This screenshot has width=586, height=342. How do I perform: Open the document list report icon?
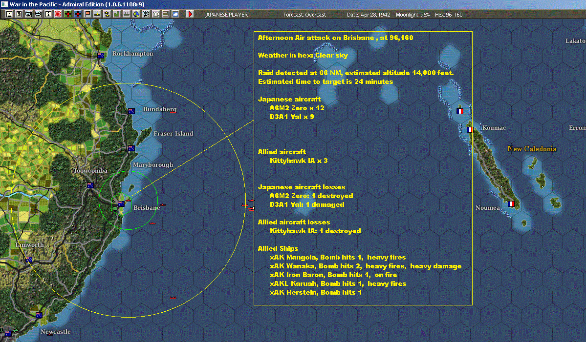click(19, 14)
